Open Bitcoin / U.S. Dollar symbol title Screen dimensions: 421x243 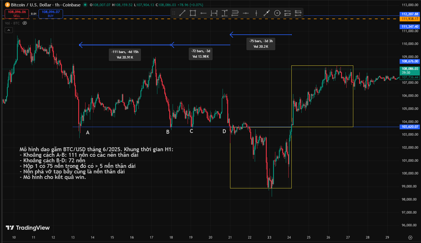(46, 5)
